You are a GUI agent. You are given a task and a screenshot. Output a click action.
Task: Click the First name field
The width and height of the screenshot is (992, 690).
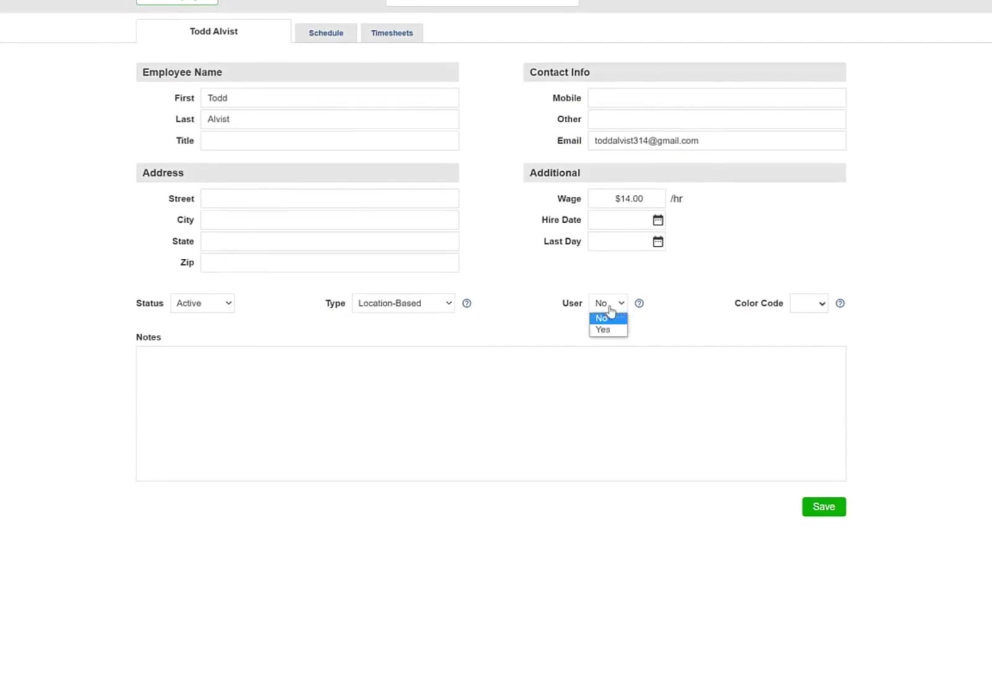click(330, 98)
